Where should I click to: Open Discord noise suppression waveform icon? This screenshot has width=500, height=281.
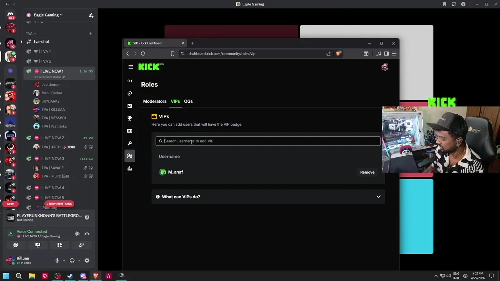[x=77, y=234]
